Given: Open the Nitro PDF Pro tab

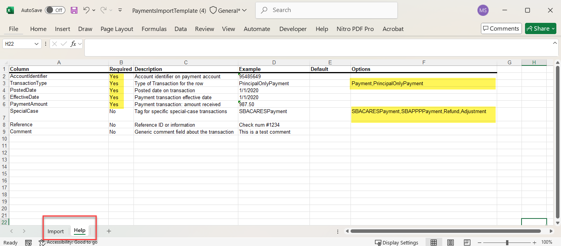Looking at the screenshot, I should [355, 29].
